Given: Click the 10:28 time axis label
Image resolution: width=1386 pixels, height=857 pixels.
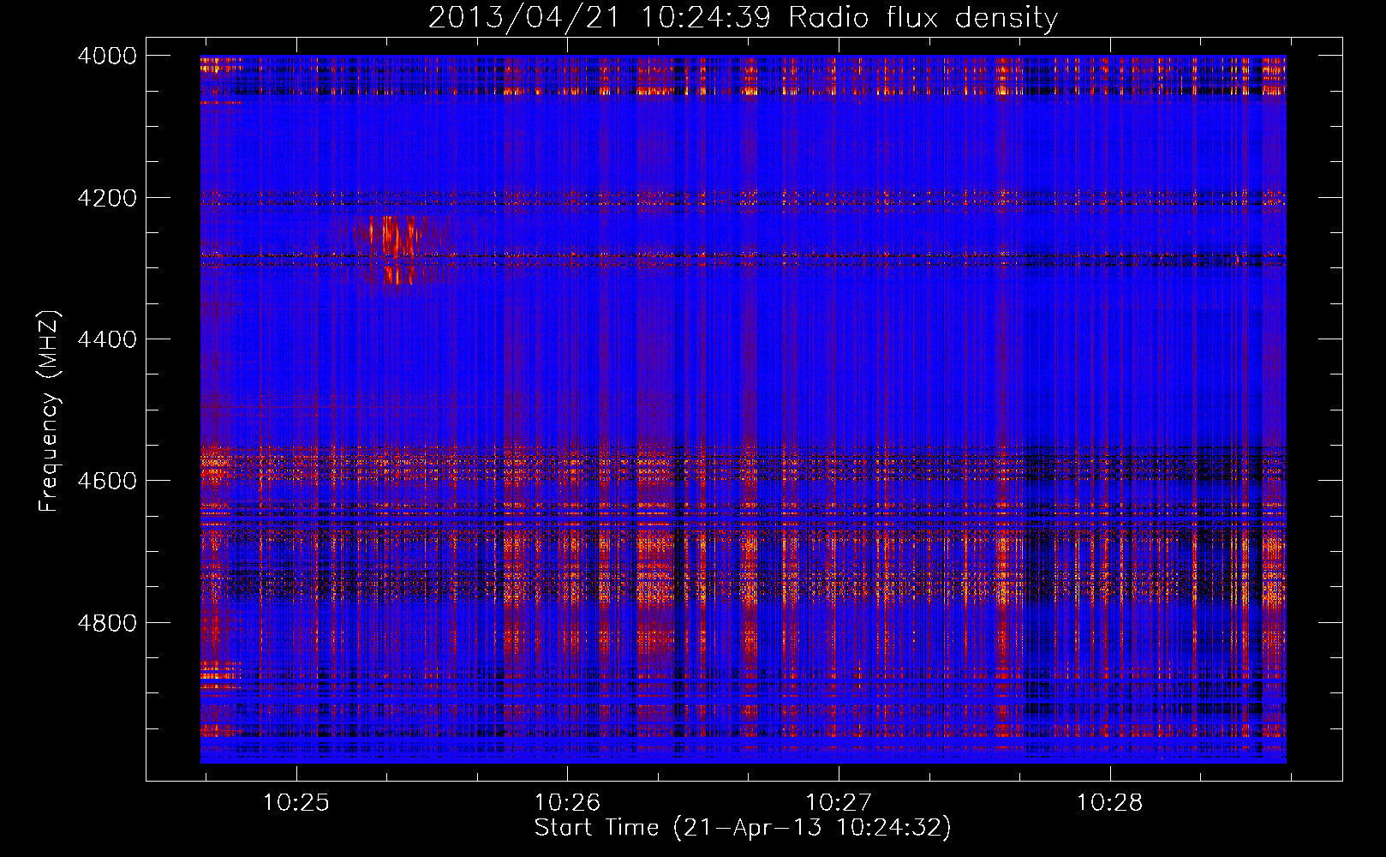Looking at the screenshot, I should pyautogui.click(x=1110, y=803).
